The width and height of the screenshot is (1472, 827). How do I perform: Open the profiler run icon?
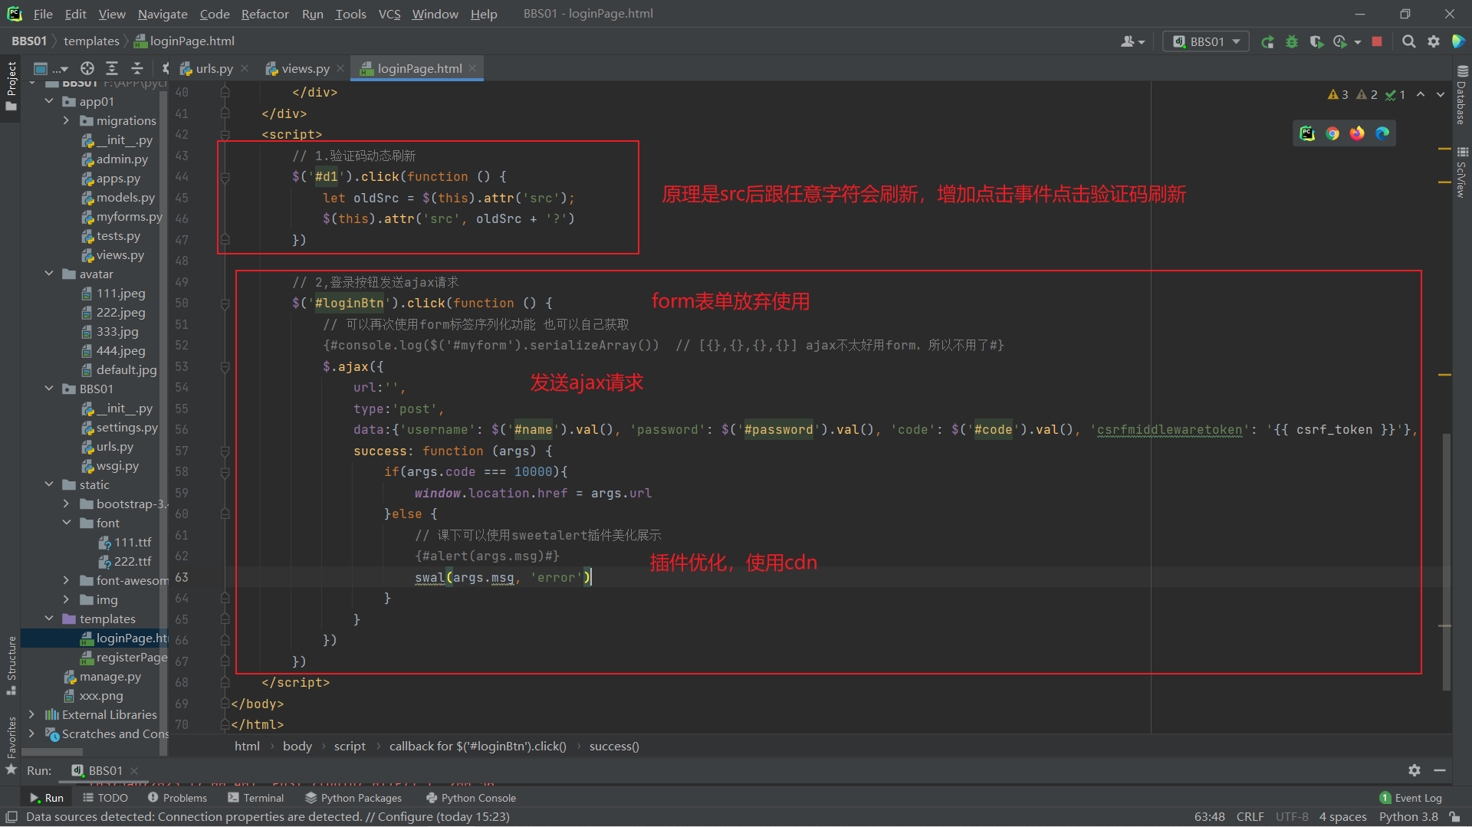click(1340, 41)
